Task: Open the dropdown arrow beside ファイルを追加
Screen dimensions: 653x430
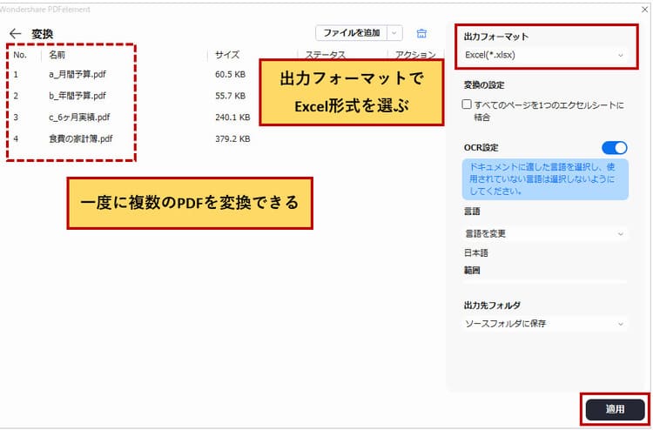Action: point(394,33)
